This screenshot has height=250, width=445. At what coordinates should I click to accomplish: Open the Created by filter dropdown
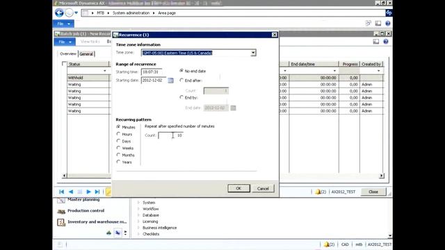[x=378, y=71]
